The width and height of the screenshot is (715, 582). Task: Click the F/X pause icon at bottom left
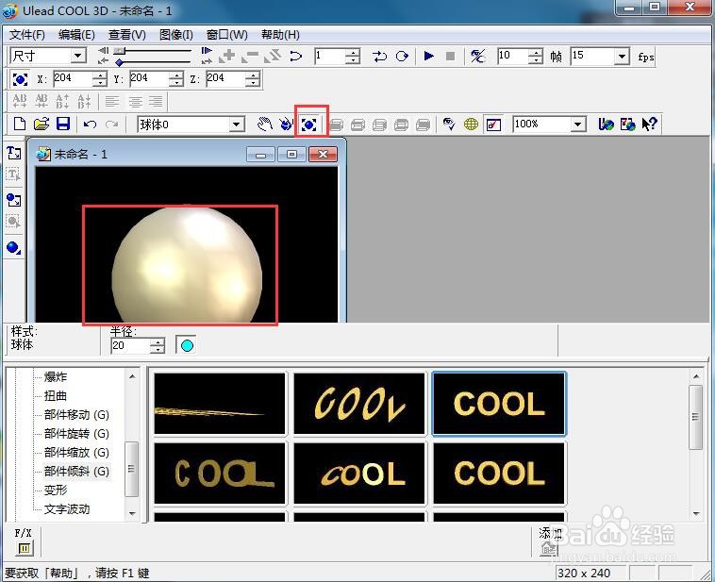point(25,548)
